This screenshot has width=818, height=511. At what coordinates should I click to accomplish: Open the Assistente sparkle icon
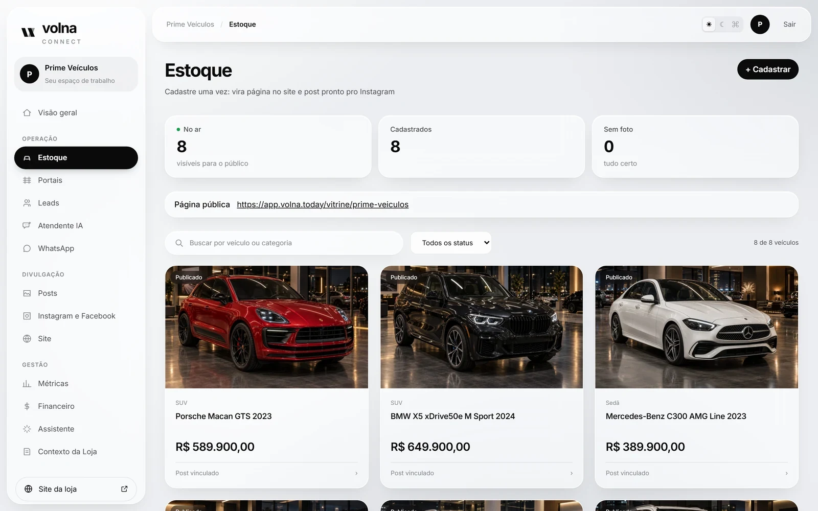click(x=27, y=429)
